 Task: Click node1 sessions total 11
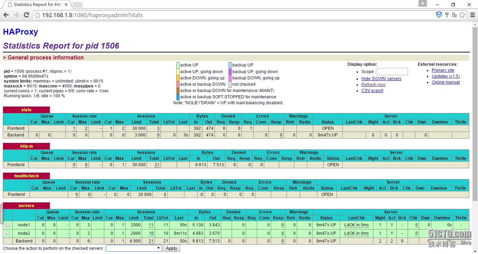click(x=151, y=225)
